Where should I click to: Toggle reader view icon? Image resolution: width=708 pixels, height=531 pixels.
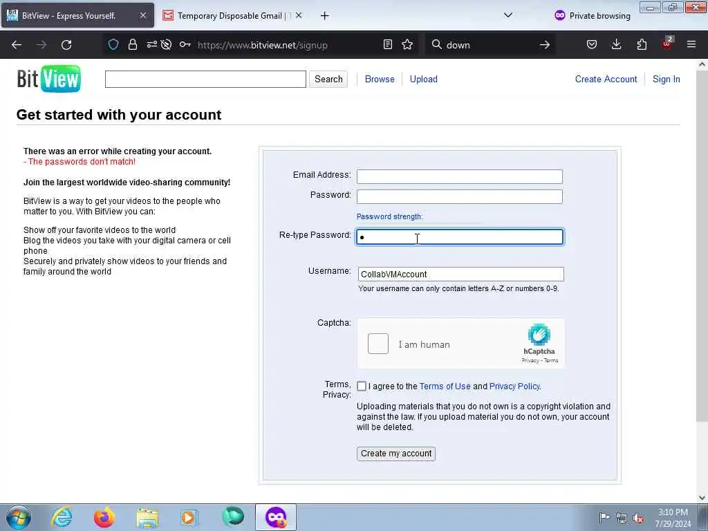(x=387, y=44)
